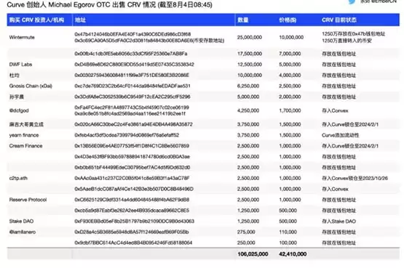Select the 'yearn finance' investor cell
This screenshot has height=268, width=404.
24,135
